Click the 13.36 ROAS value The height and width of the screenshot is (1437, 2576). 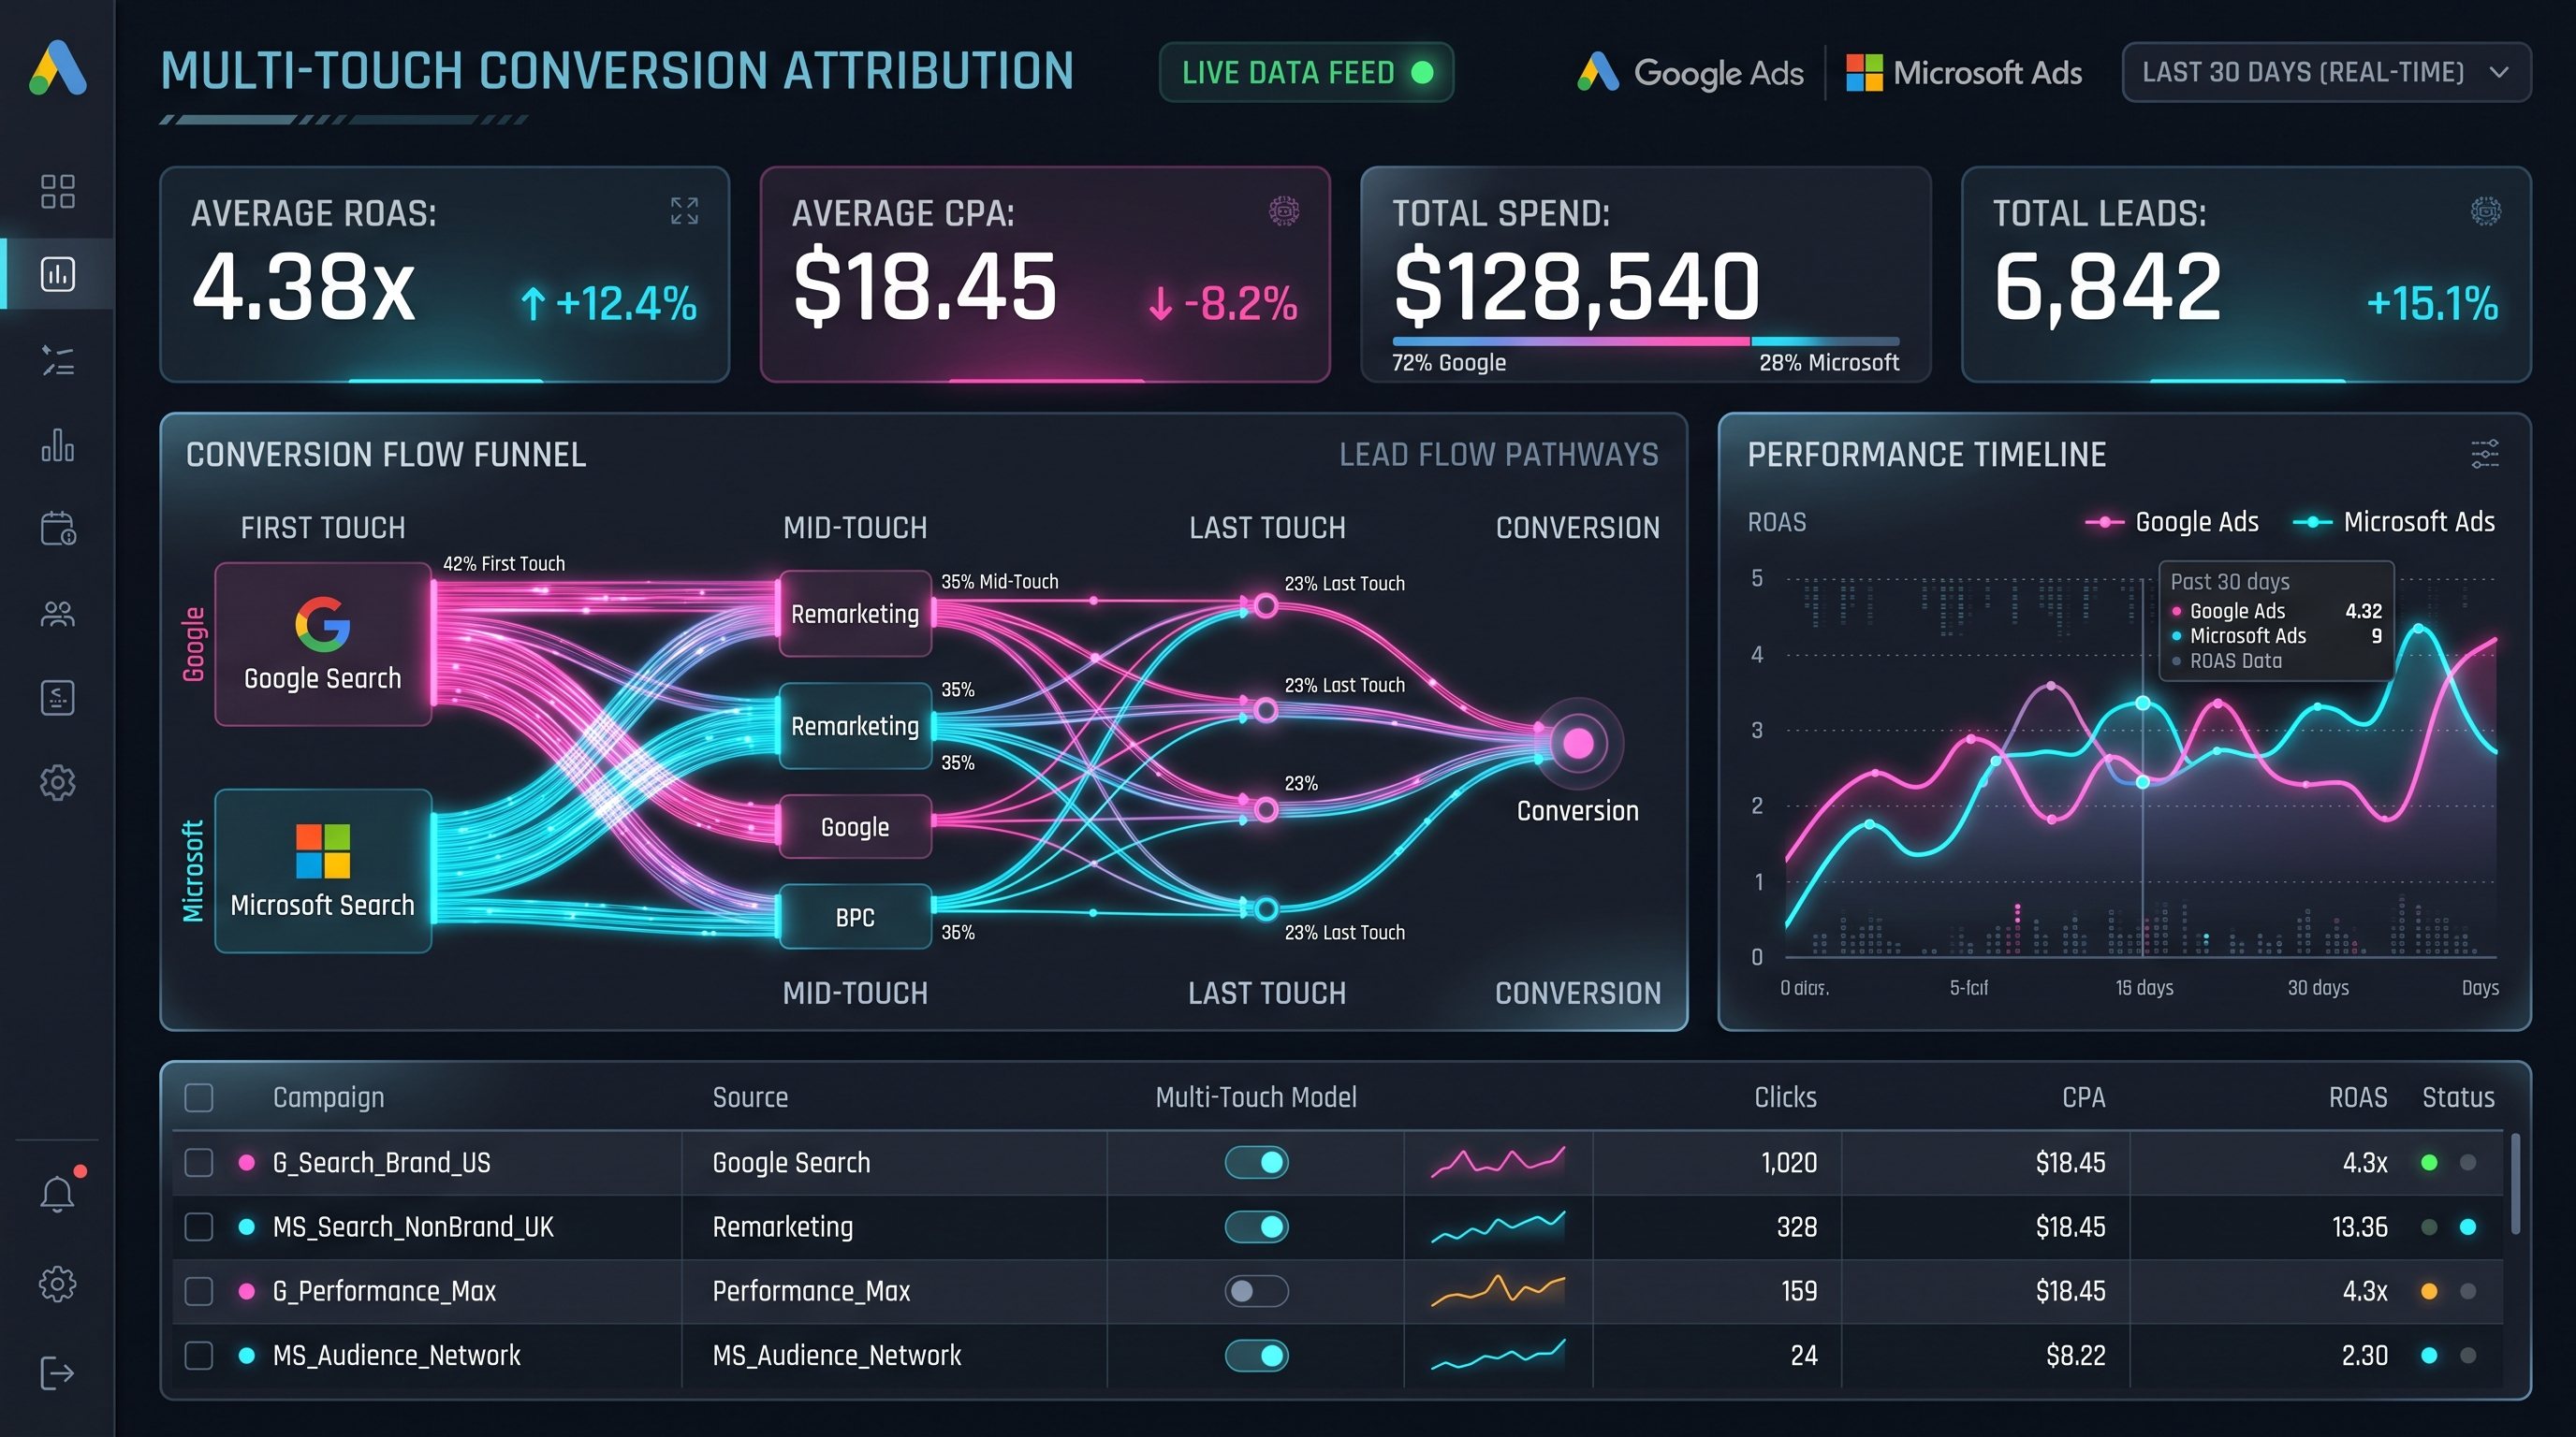2359,1227
